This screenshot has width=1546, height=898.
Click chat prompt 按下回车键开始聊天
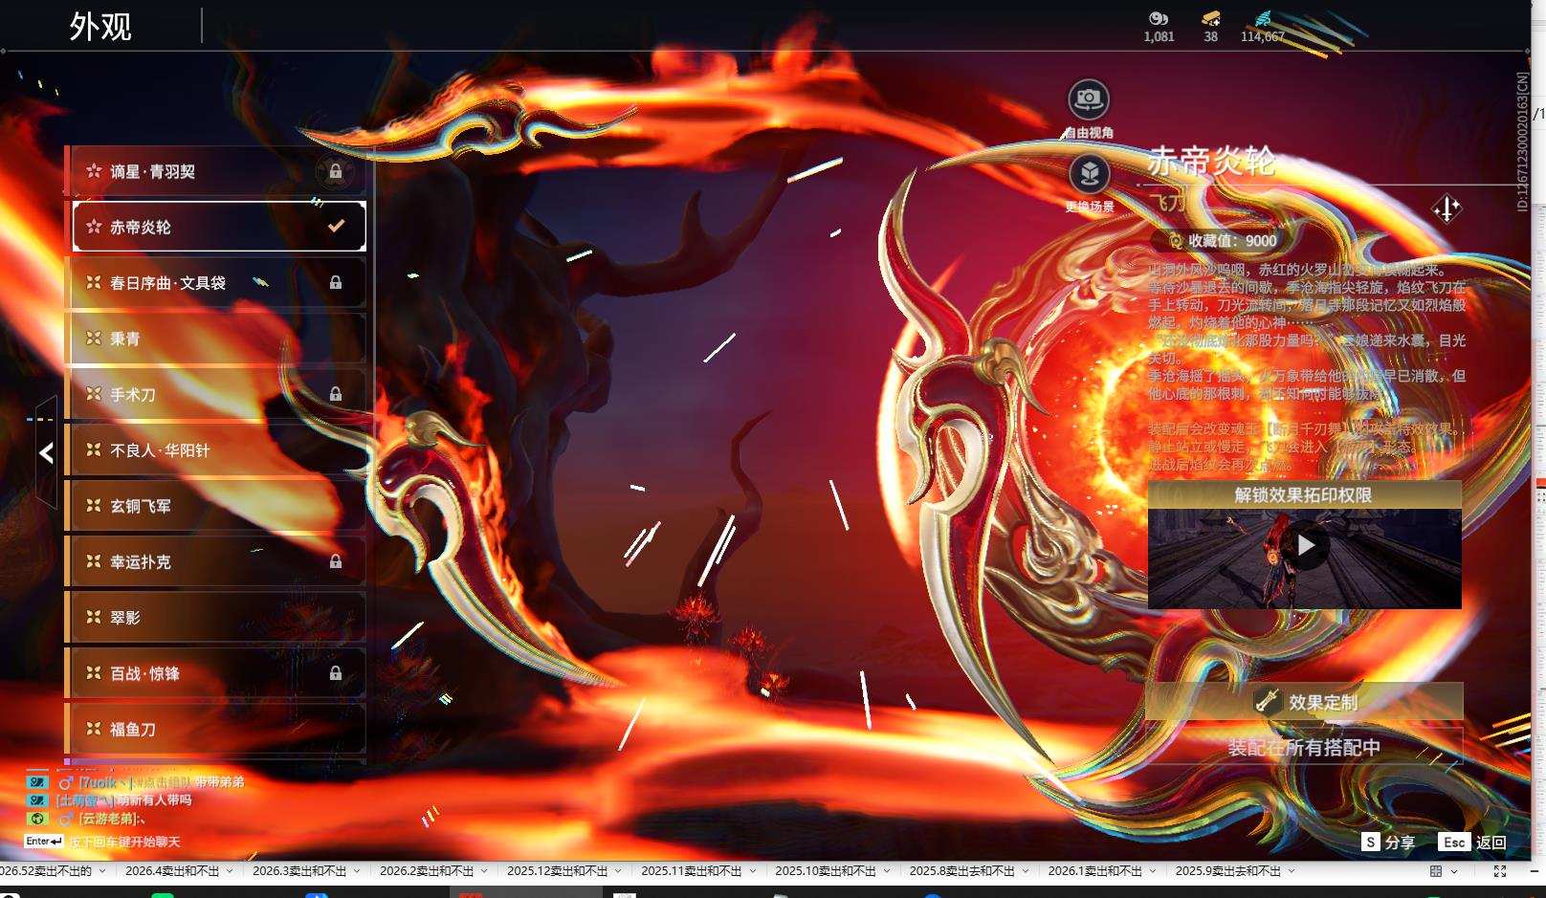click(x=124, y=842)
